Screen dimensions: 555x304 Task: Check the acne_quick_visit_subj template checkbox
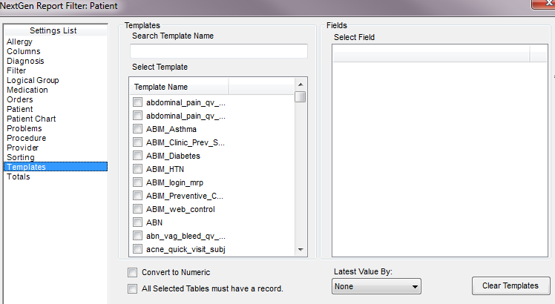point(138,249)
